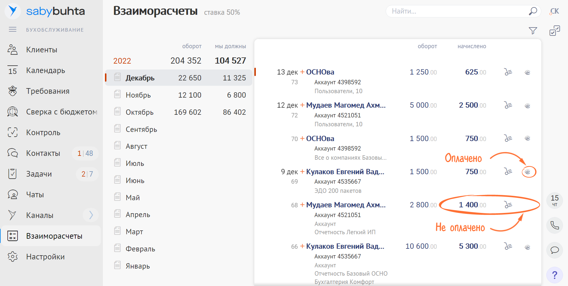Viewport: 568px width, 286px height.
Task: Select the Ноябрь month row
Action: (179, 95)
